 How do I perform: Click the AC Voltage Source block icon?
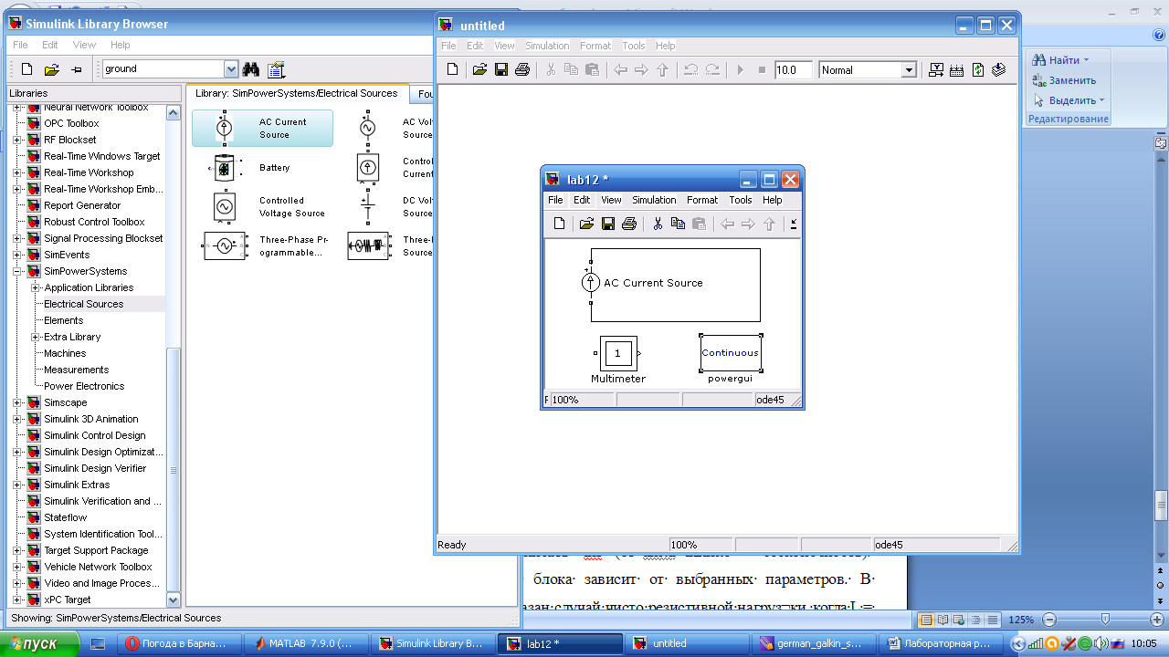(367, 129)
